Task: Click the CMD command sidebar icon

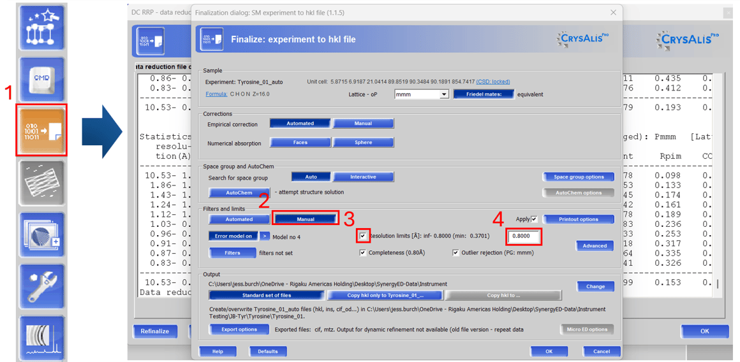Action: (41, 78)
